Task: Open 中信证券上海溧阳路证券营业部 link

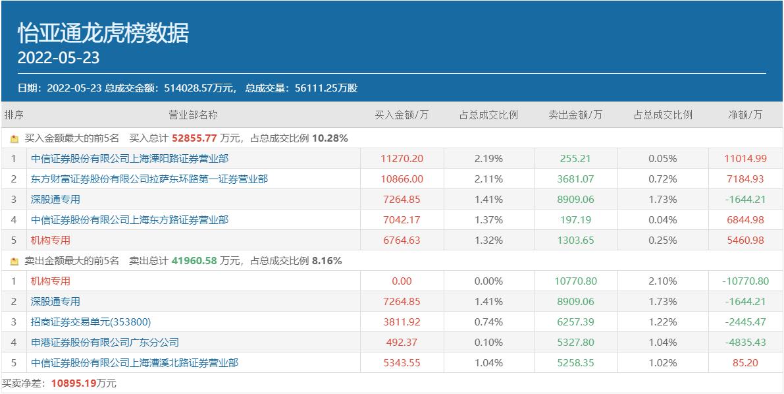Action: (x=130, y=159)
